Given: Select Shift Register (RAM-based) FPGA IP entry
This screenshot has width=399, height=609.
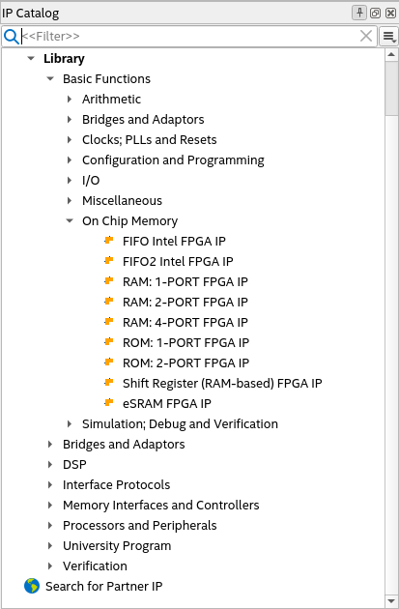Looking at the screenshot, I should click(222, 383).
